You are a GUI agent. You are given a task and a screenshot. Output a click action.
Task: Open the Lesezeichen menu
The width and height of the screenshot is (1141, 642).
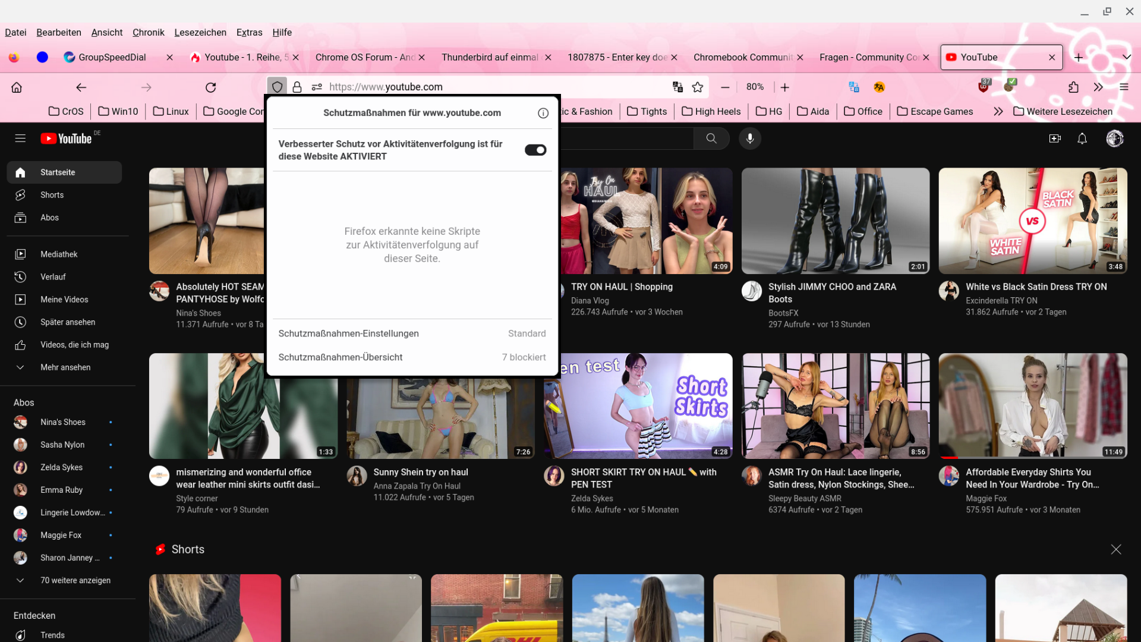(x=200, y=32)
